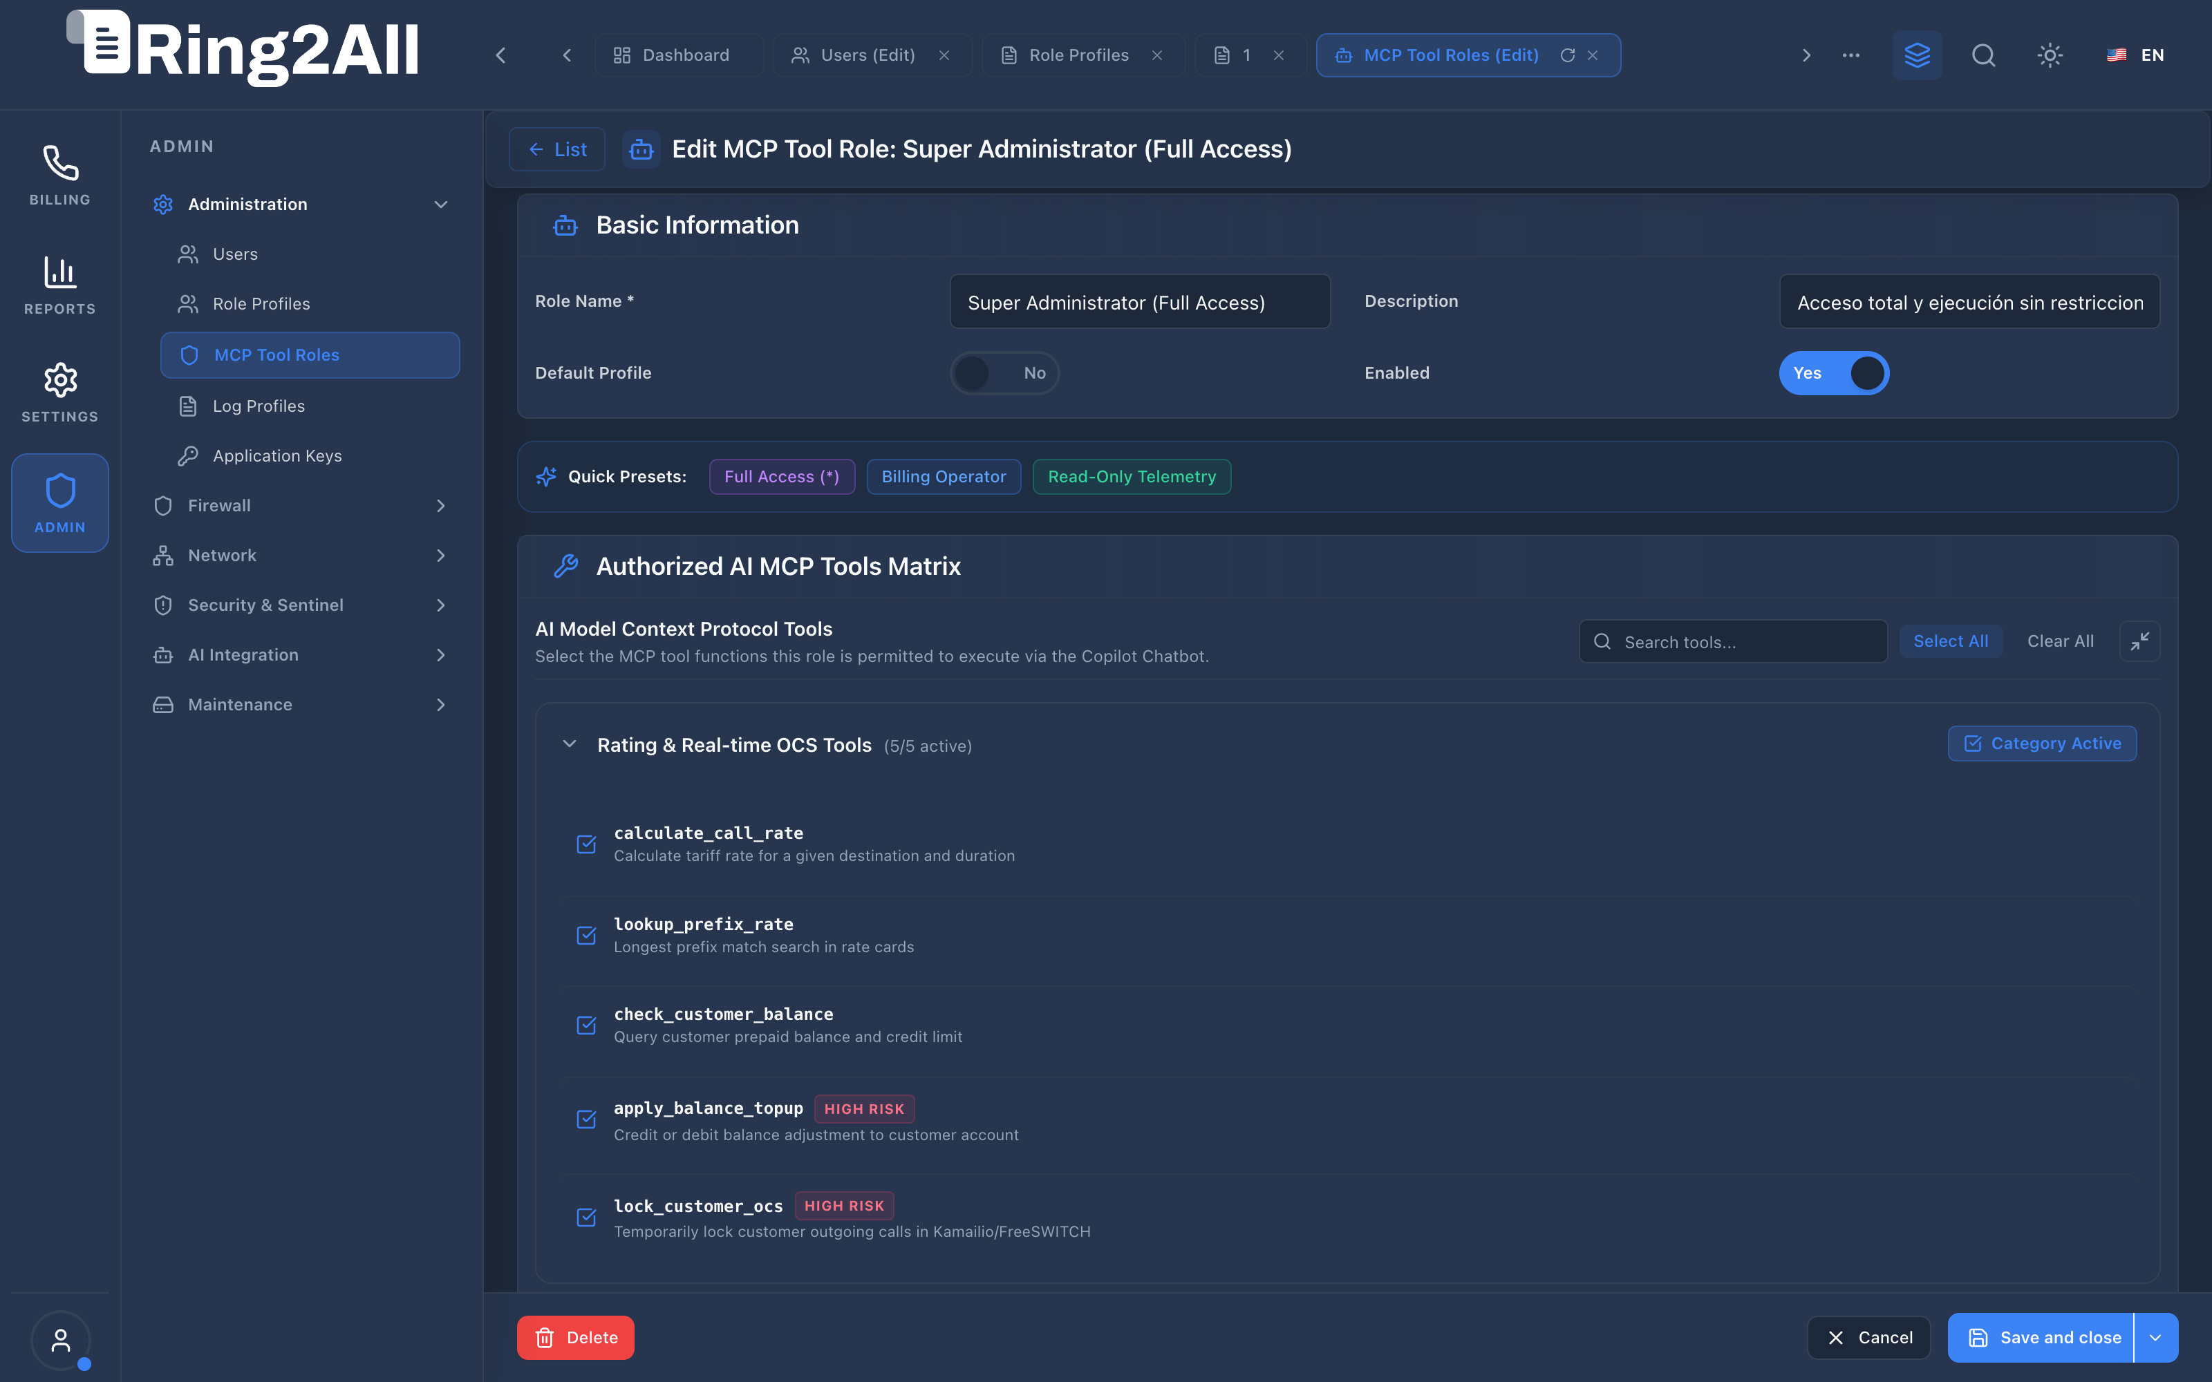Collapse all categories with shrink icon
Screen dimensions: 2212x1382
point(2140,642)
